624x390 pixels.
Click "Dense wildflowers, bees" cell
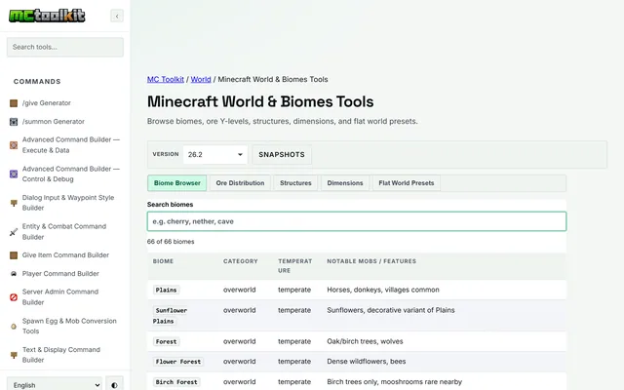367,362
